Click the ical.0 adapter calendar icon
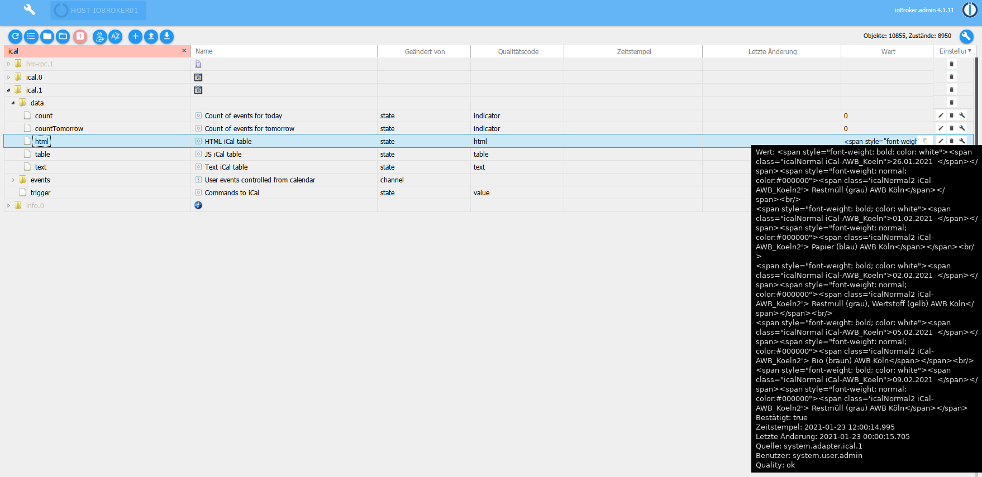Viewport: 982px width, 477px height. [x=198, y=77]
